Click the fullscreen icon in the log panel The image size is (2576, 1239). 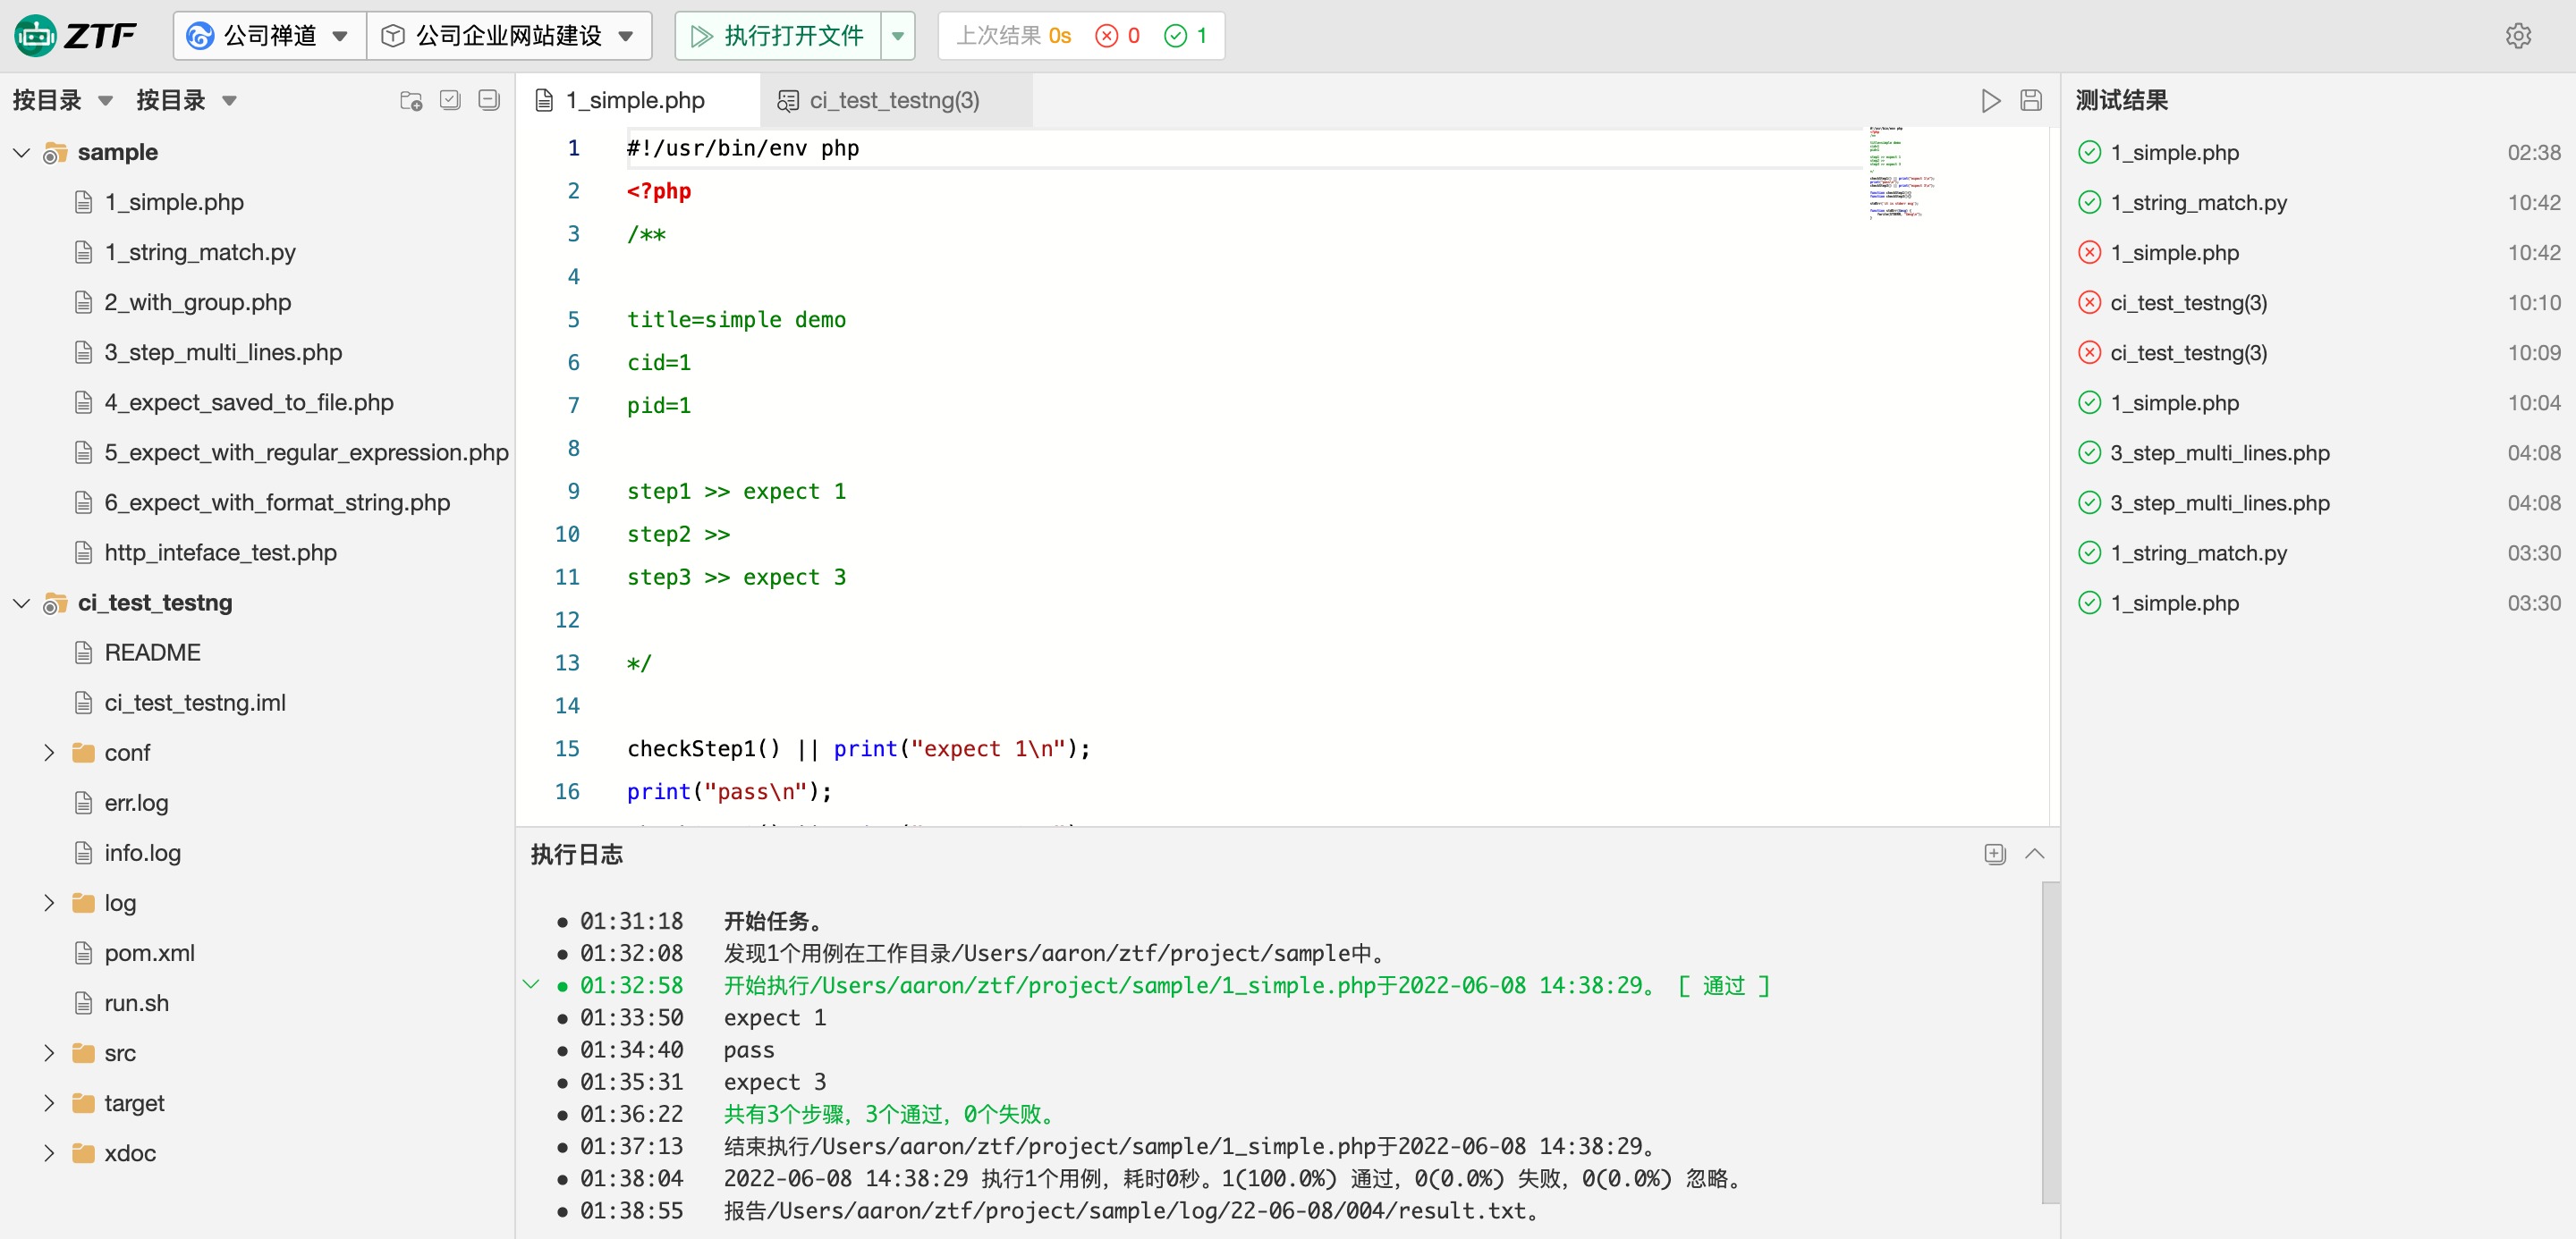pyautogui.click(x=1994, y=854)
